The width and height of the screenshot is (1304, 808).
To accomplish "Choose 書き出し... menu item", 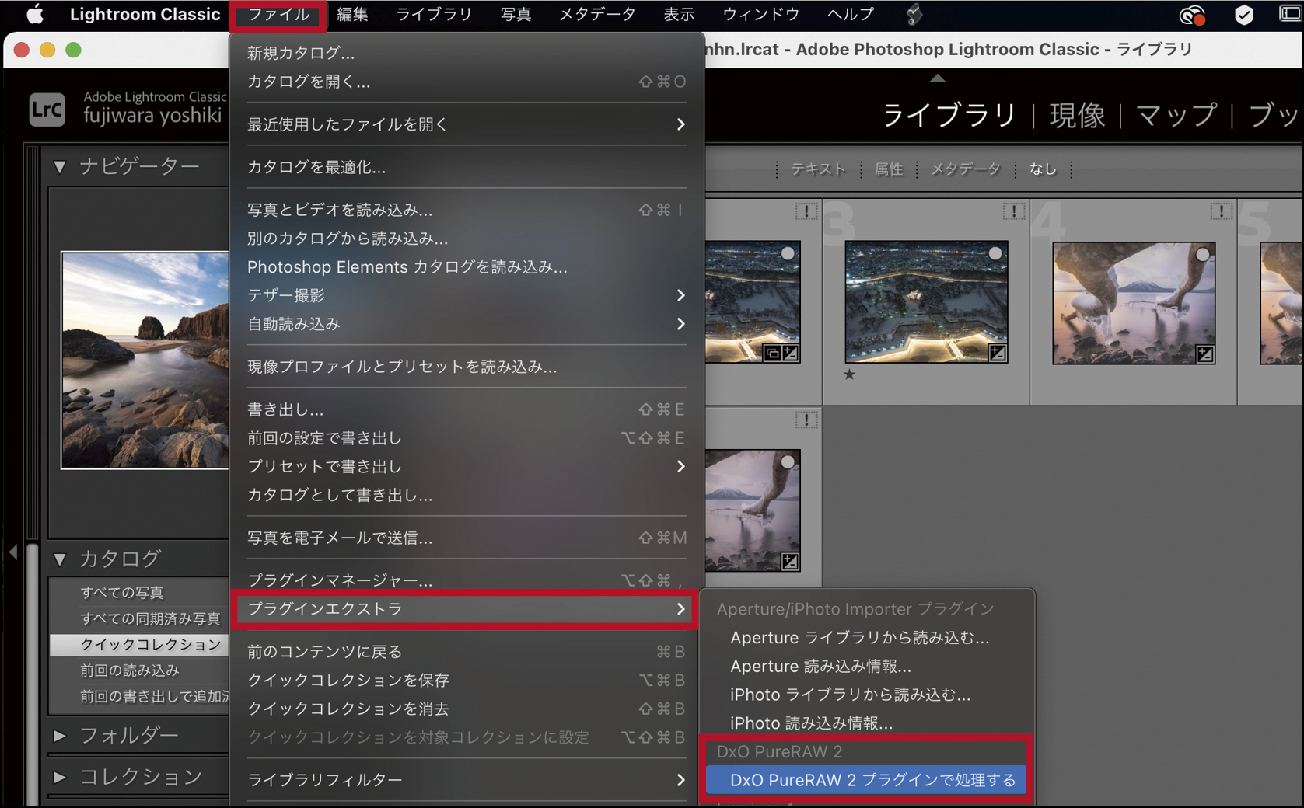I will click(467, 409).
